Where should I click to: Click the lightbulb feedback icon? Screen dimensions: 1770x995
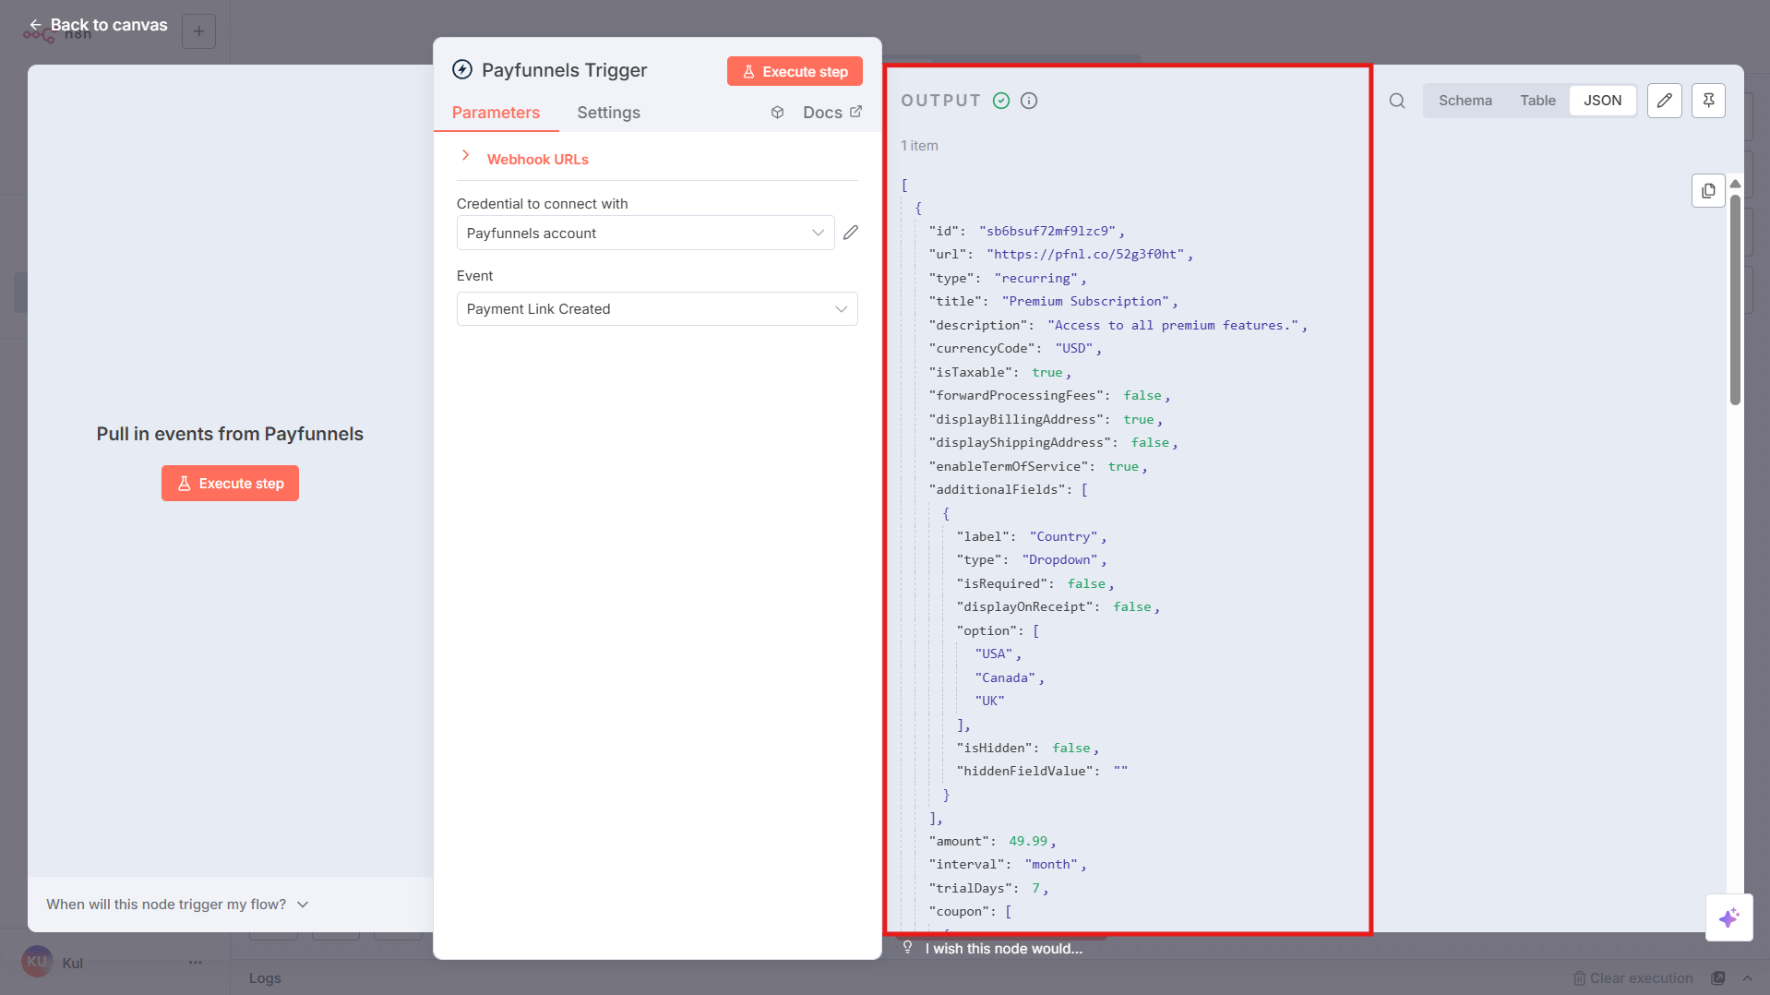(908, 948)
